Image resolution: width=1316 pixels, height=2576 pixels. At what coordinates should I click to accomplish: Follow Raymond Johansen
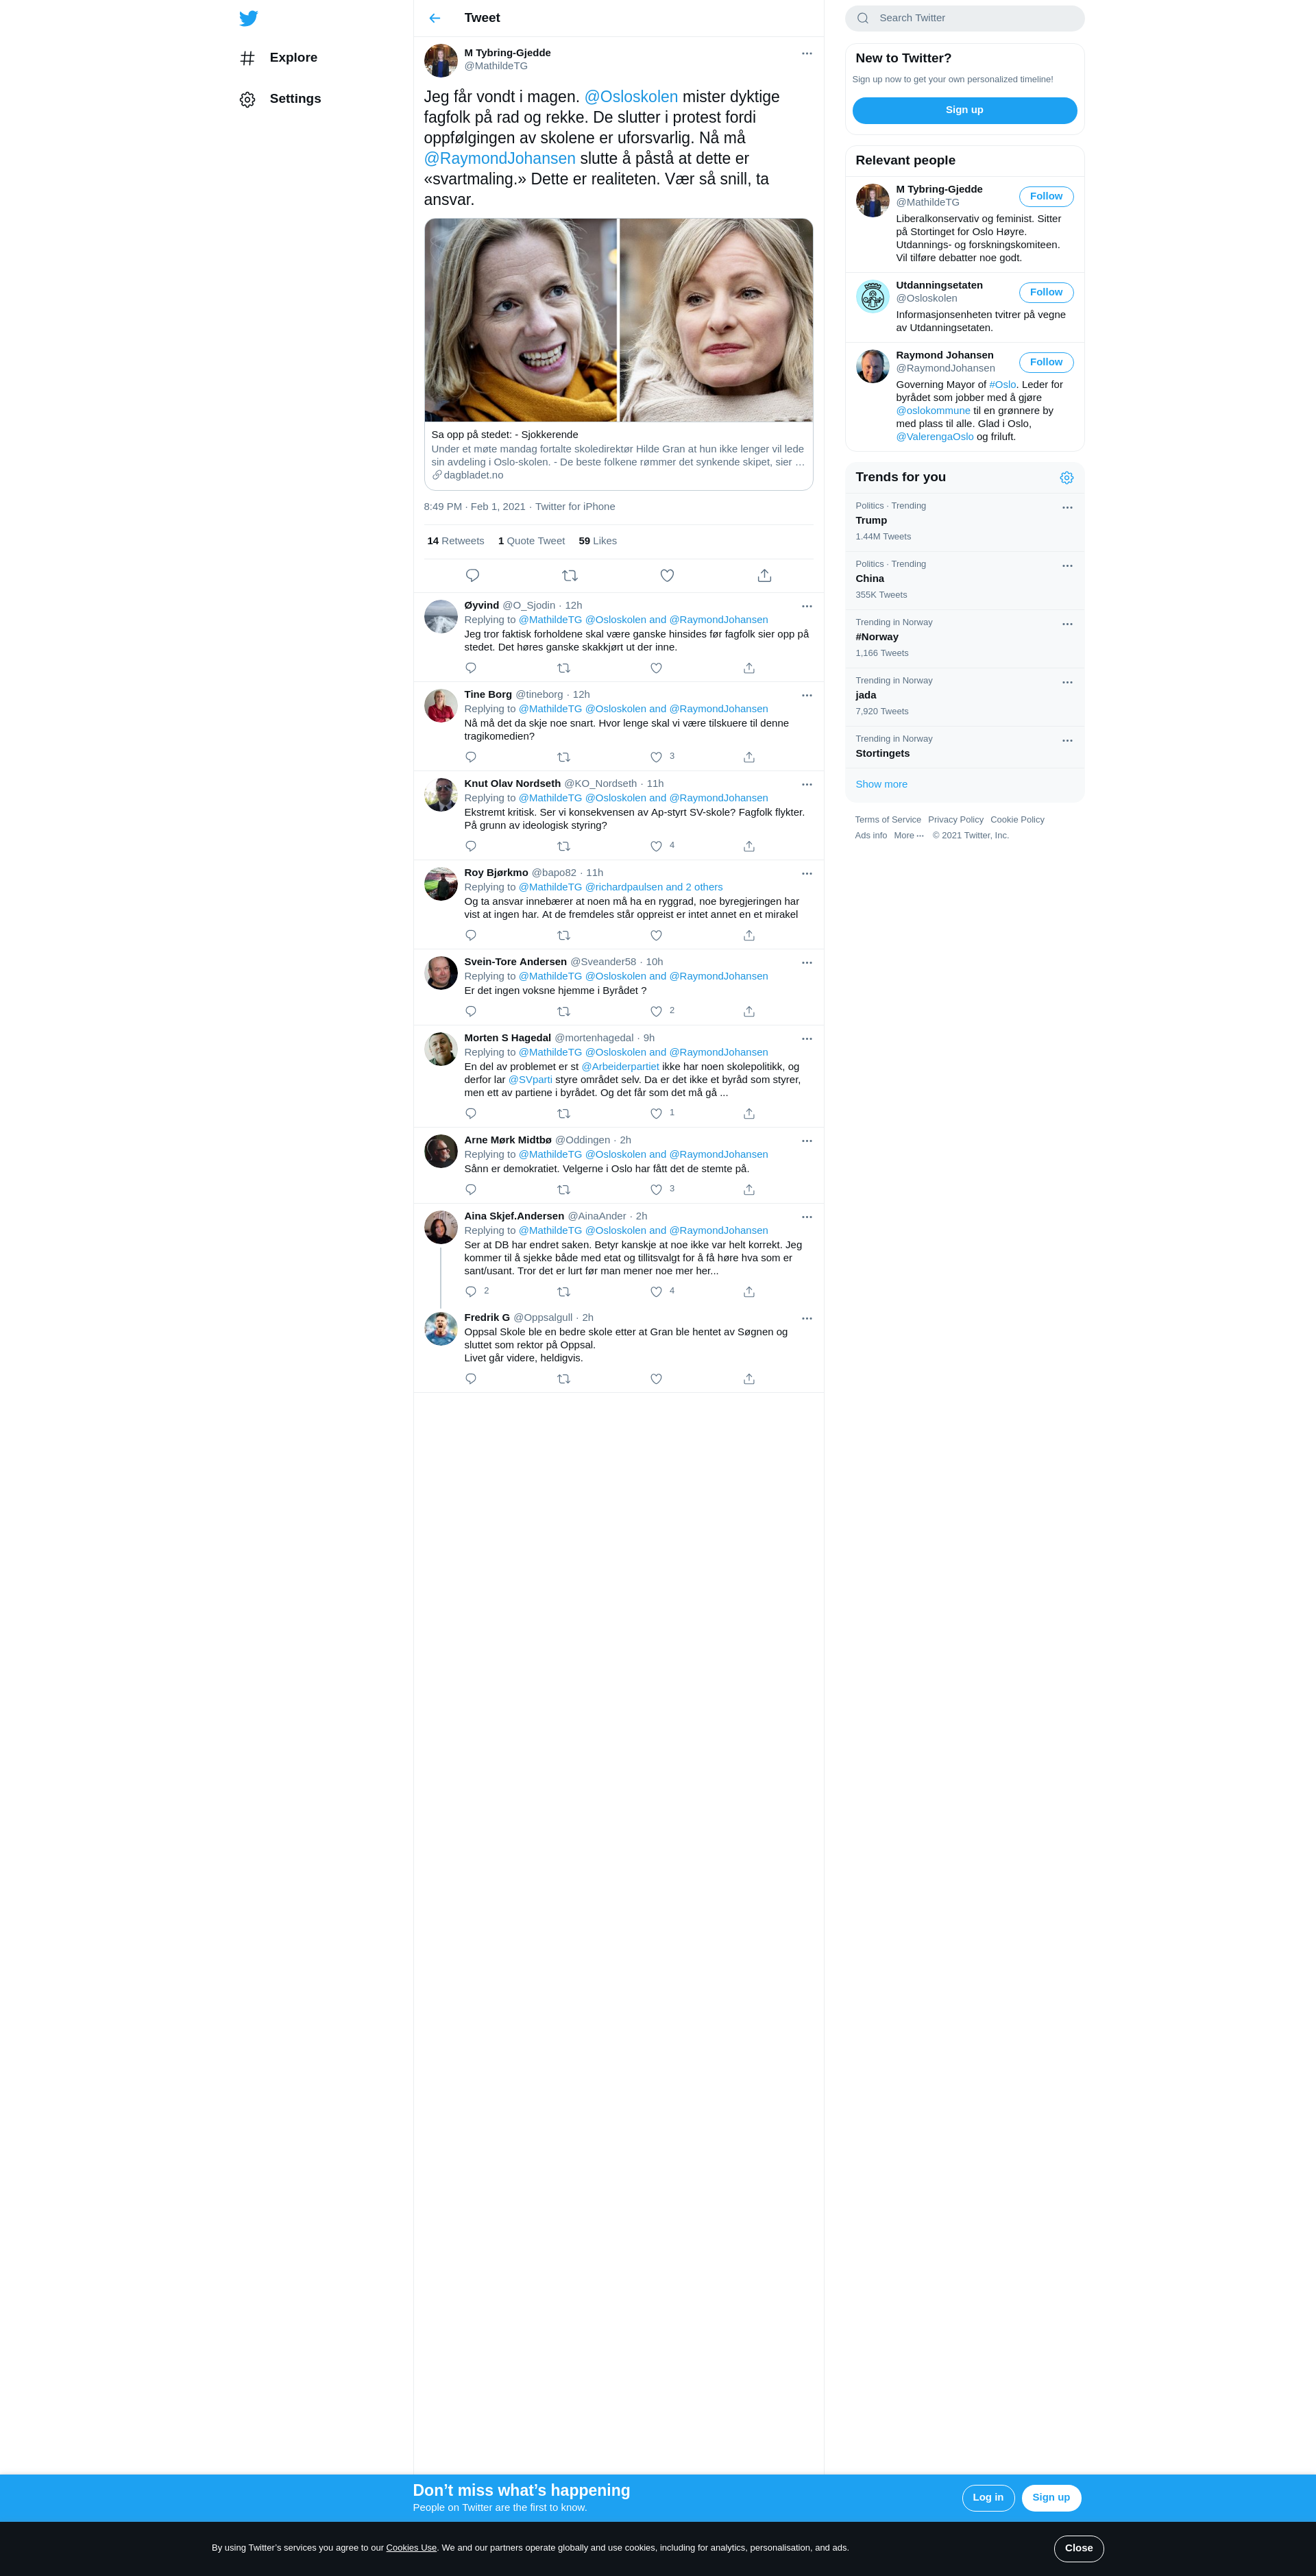coord(1046,362)
